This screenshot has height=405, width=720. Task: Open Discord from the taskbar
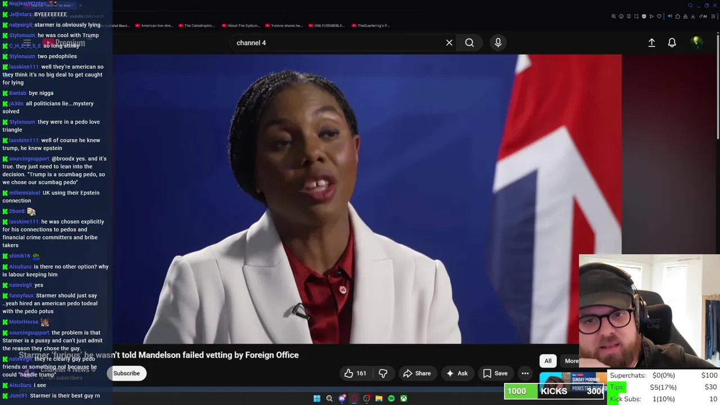point(341,398)
